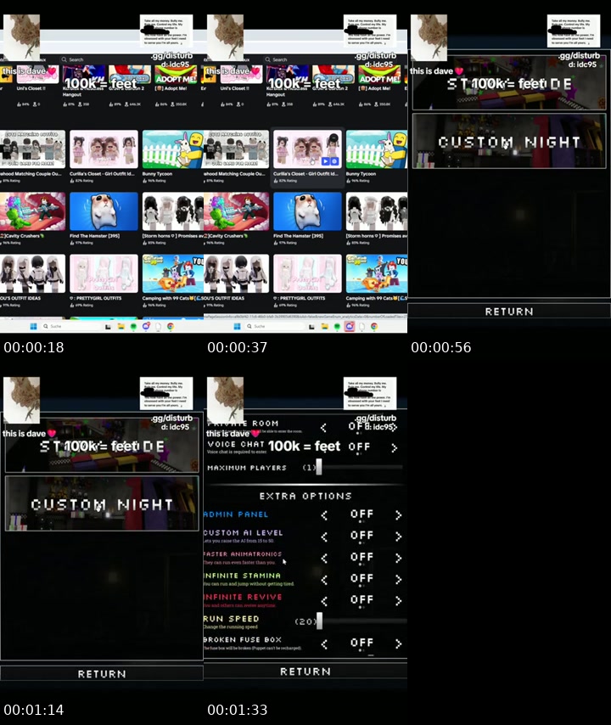
Task: Open Chrome in the 00:00:18 frame taskbar
Action: pyautogui.click(x=171, y=327)
